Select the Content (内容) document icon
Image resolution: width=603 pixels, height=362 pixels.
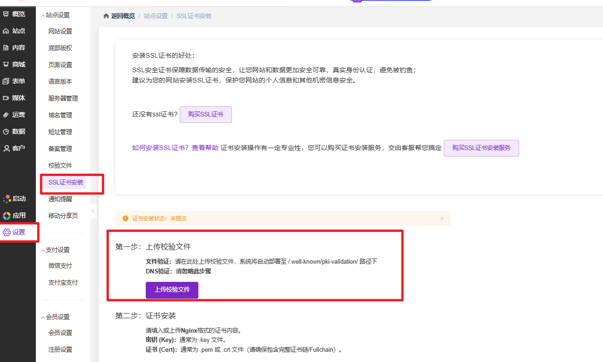pos(6,48)
